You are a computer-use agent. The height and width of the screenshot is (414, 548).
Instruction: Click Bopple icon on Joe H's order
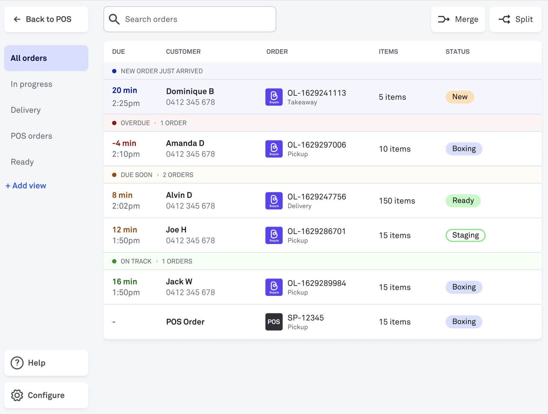click(x=274, y=235)
